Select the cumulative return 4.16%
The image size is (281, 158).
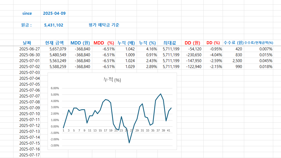pos(152,49)
